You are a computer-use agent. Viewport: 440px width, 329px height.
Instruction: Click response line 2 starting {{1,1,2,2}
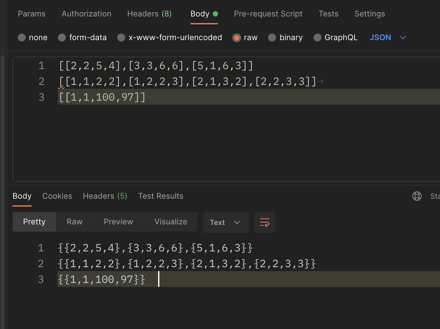click(187, 264)
